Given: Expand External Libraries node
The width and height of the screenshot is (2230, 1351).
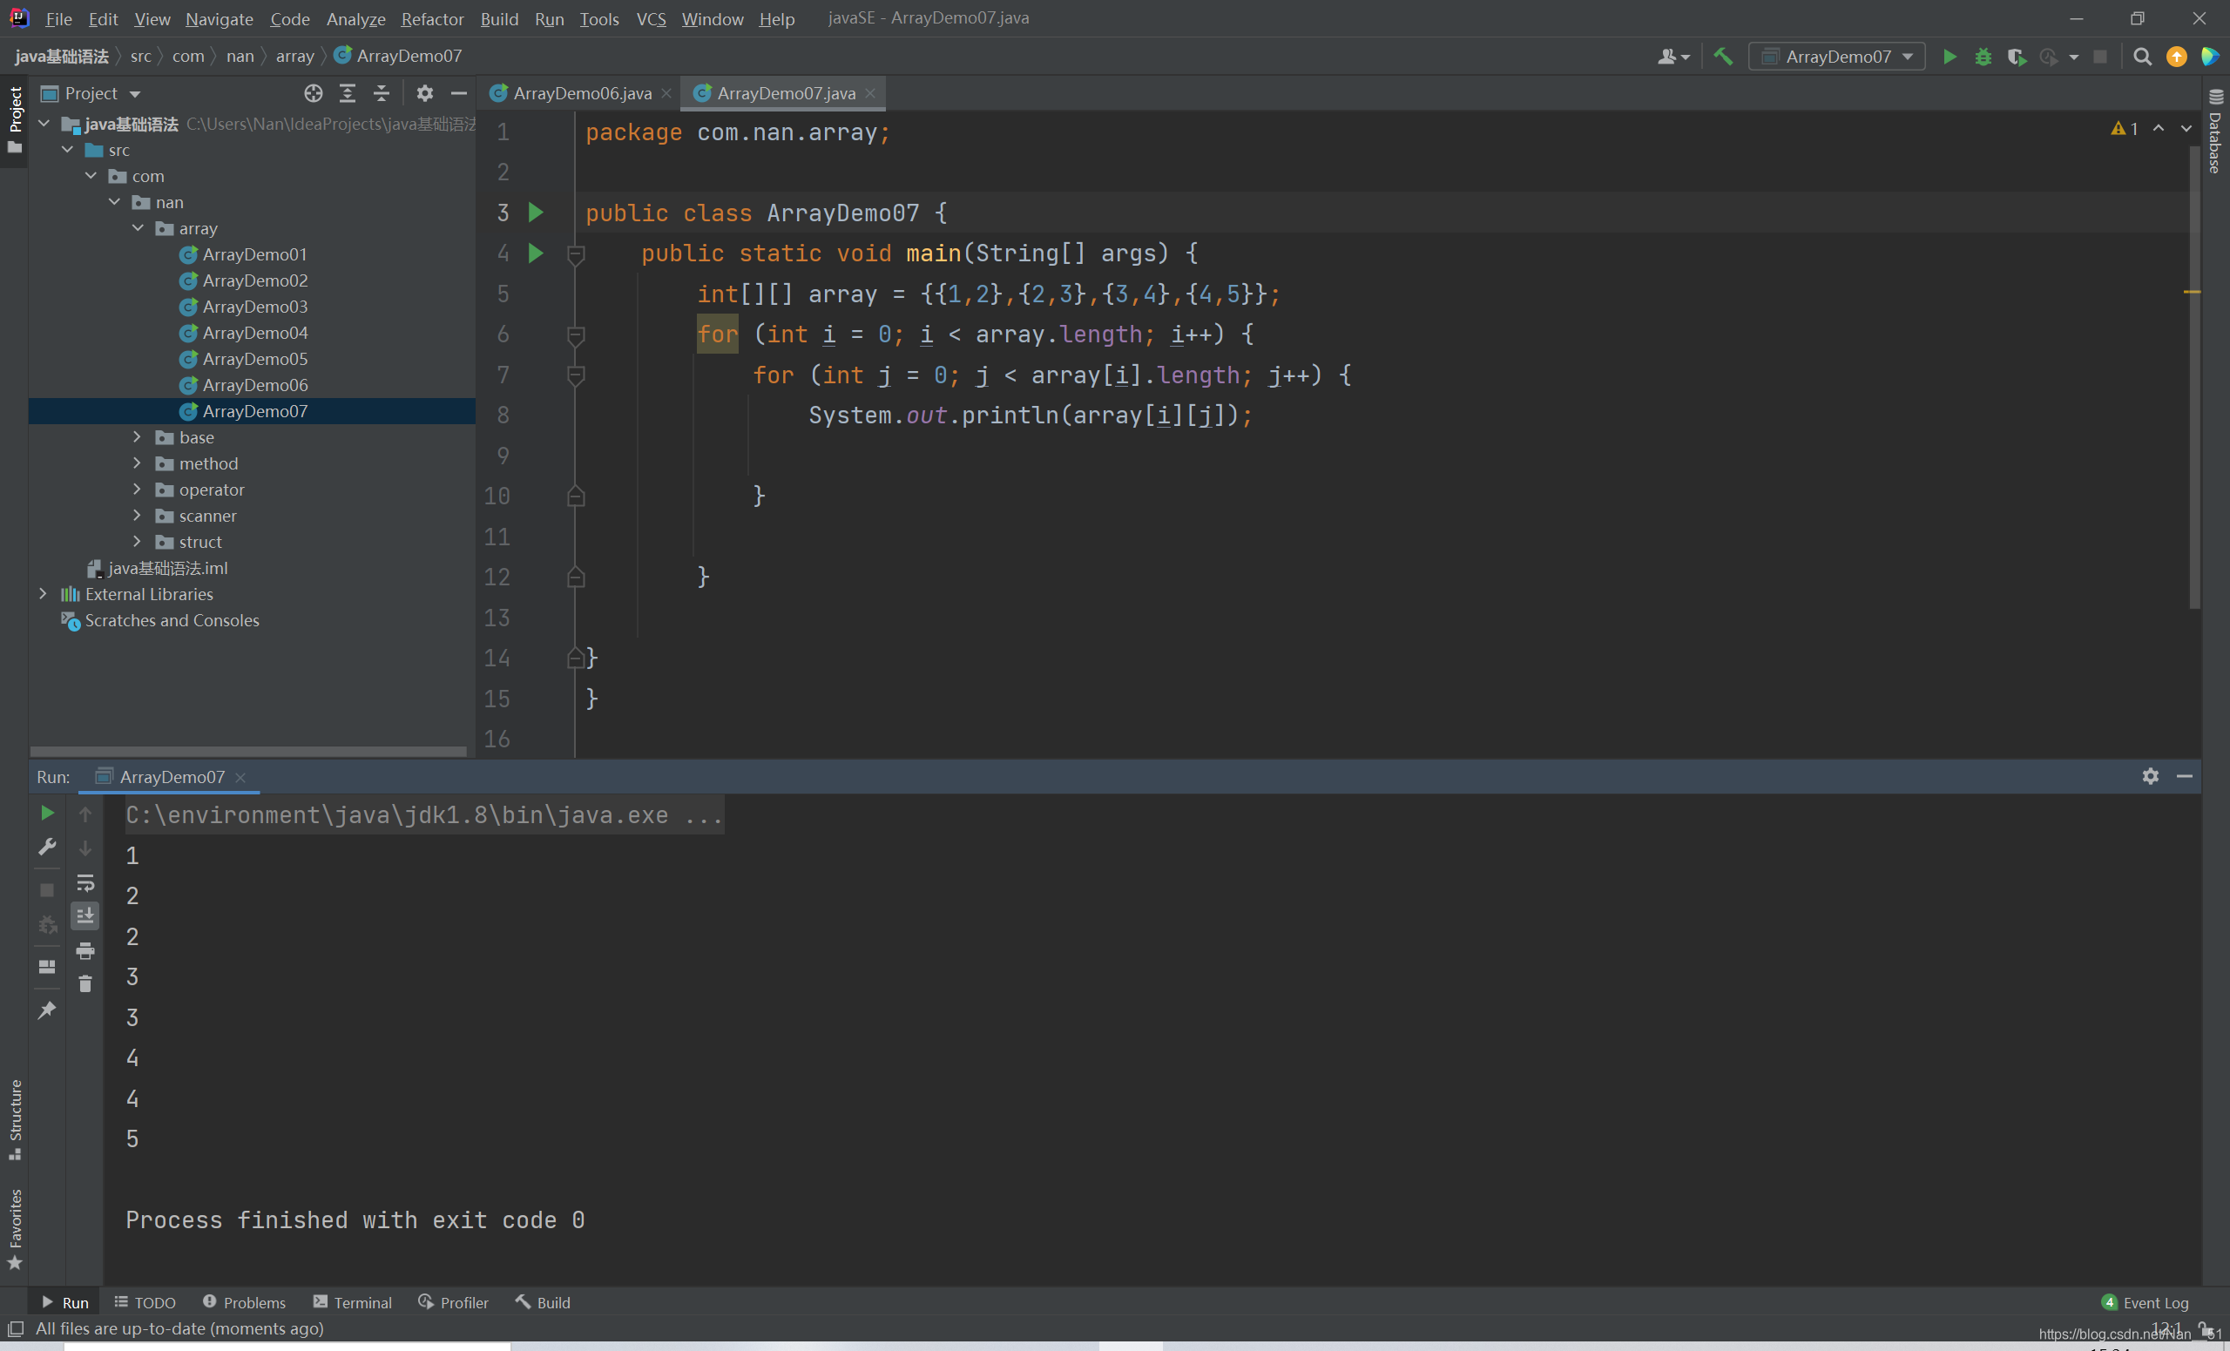Looking at the screenshot, I should [x=44, y=593].
